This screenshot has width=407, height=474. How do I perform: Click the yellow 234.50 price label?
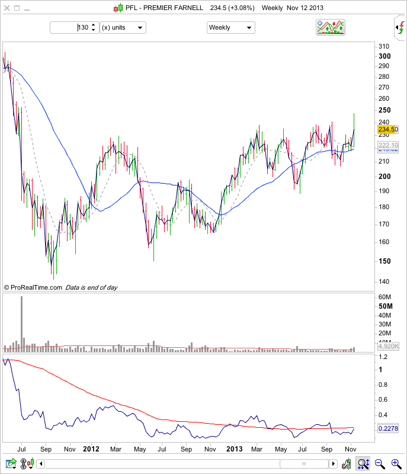[388, 129]
